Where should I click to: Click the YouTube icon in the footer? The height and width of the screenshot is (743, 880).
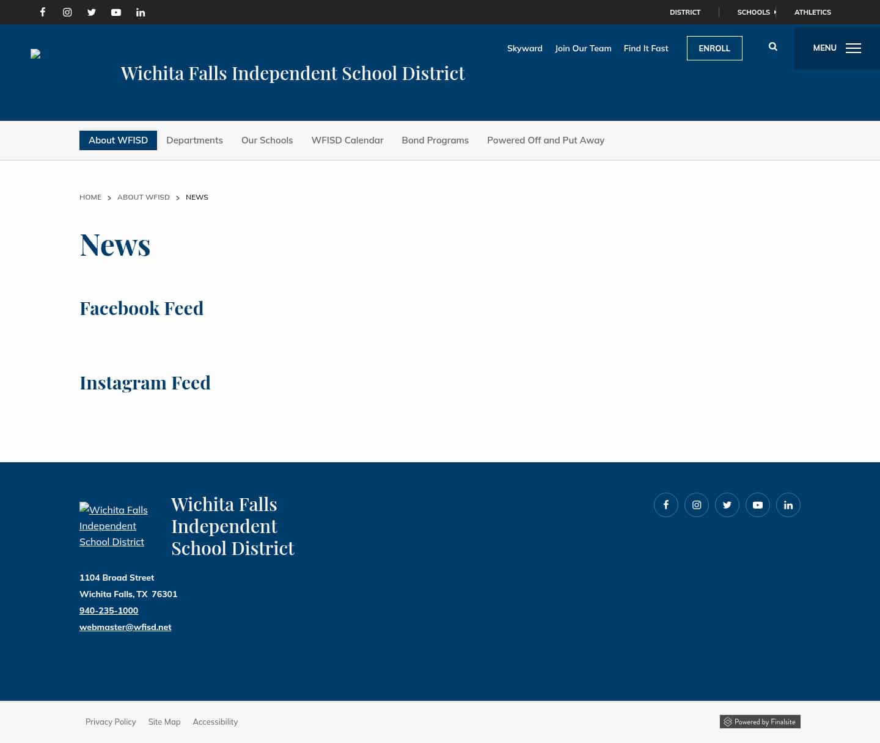[758, 505]
